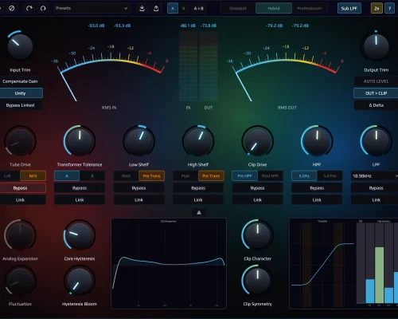Select Post HPF under Clip Drive
398x319 pixels.
270,176
